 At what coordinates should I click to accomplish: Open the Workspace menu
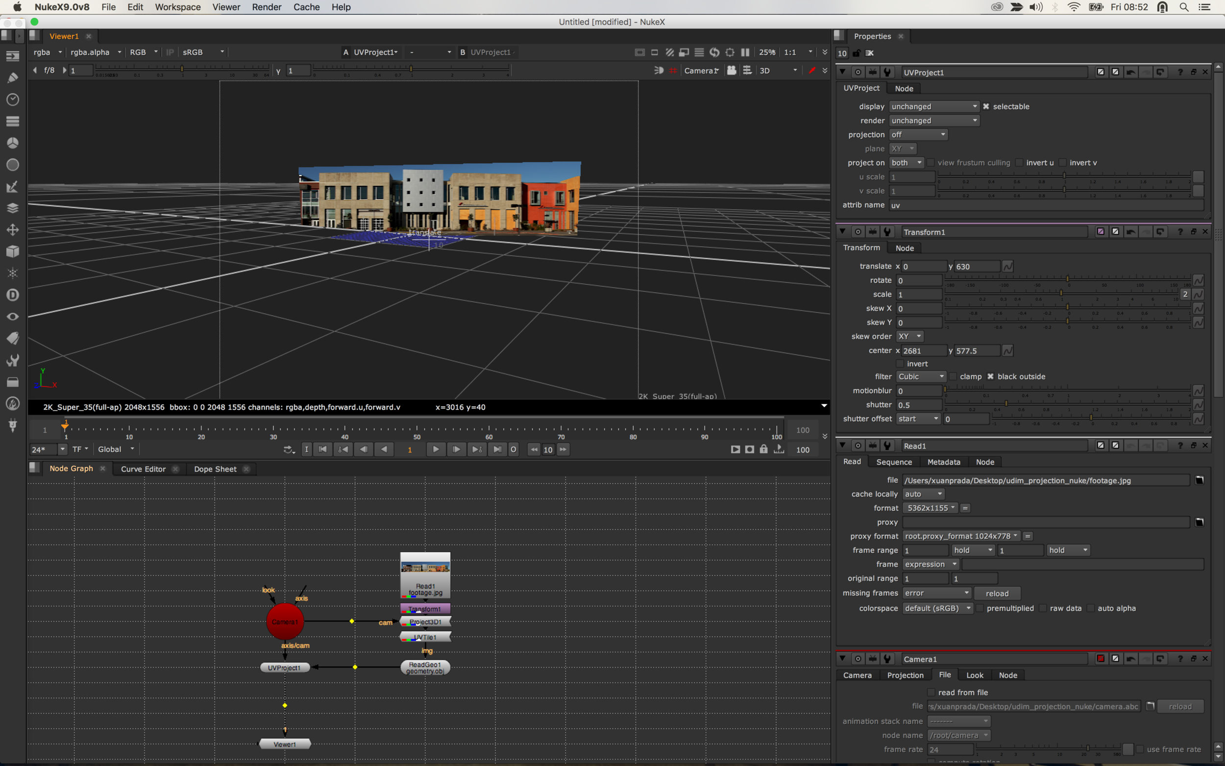[178, 7]
